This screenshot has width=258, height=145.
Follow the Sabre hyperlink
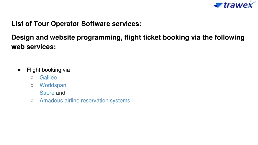click(47, 93)
